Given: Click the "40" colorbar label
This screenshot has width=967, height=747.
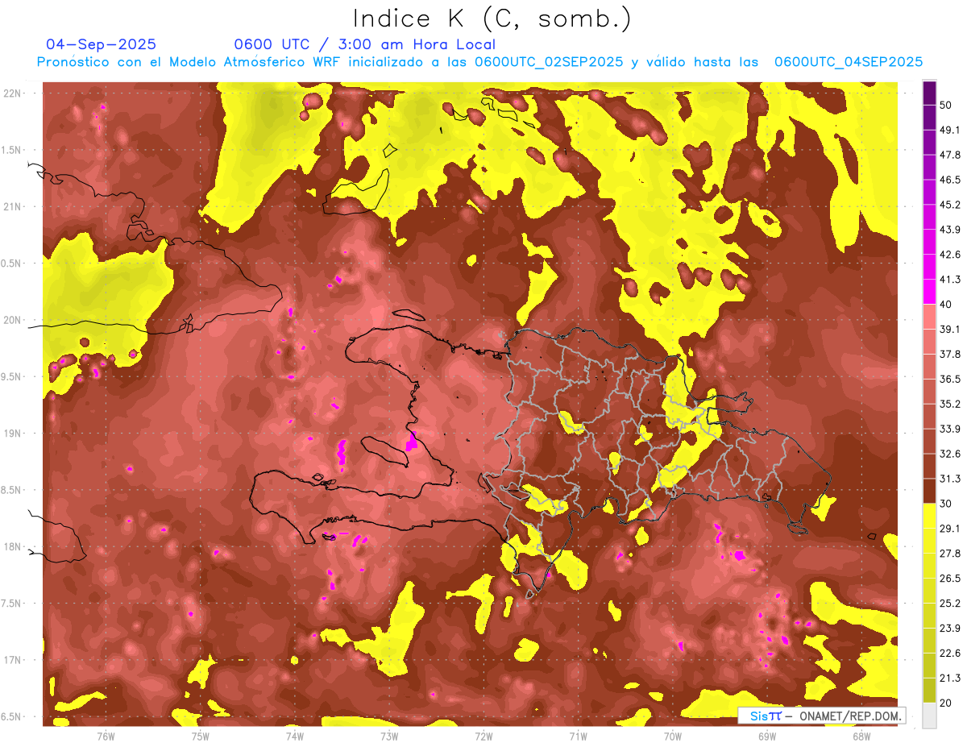Looking at the screenshot, I should (x=946, y=304).
